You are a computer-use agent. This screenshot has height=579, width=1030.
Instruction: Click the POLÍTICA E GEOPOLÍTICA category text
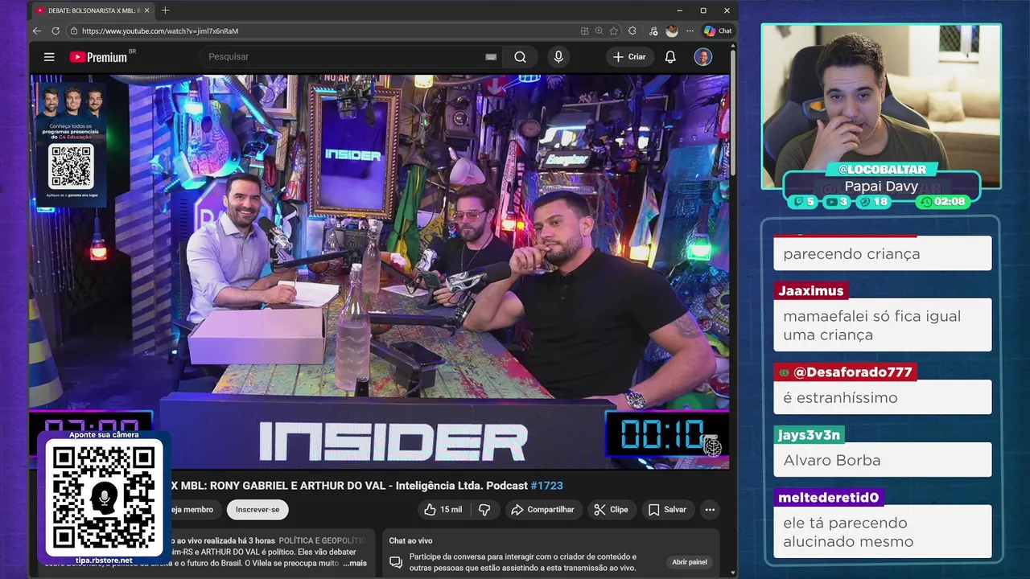point(323,541)
